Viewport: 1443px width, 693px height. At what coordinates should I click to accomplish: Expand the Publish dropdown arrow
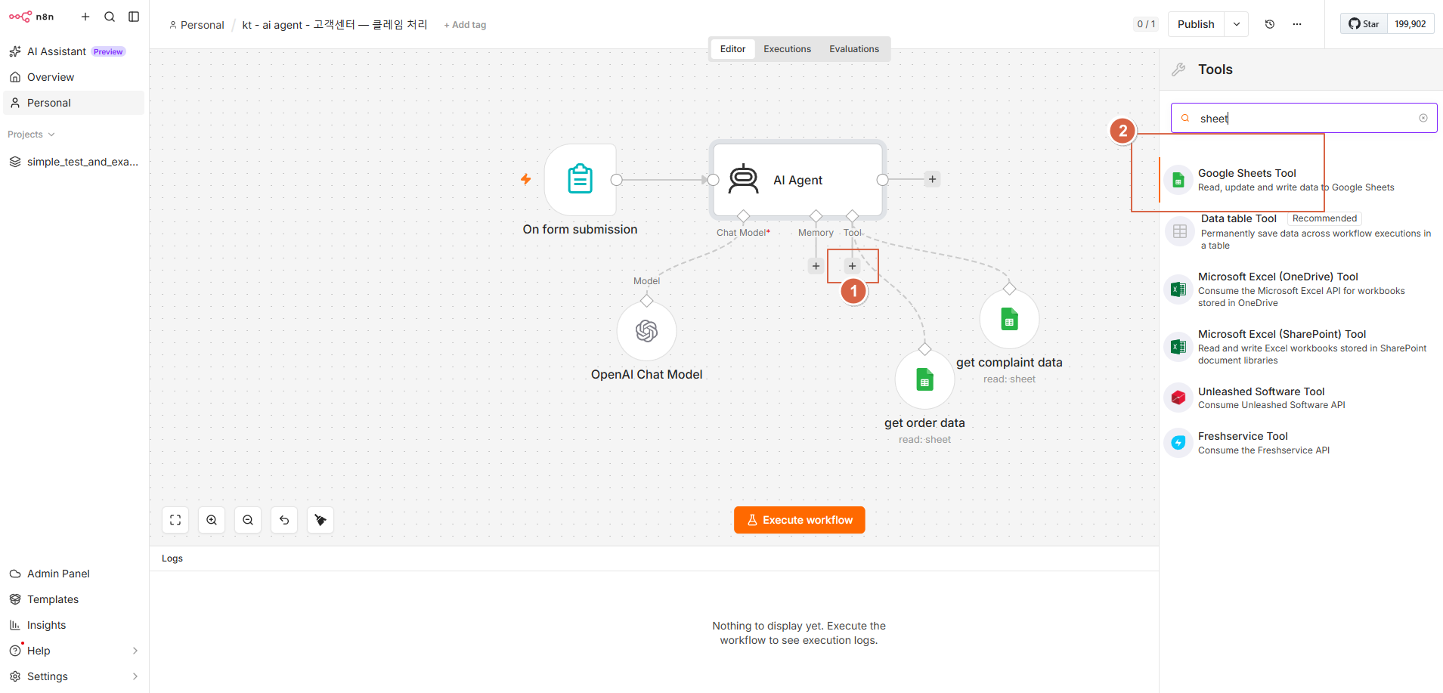tap(1237, 24)
